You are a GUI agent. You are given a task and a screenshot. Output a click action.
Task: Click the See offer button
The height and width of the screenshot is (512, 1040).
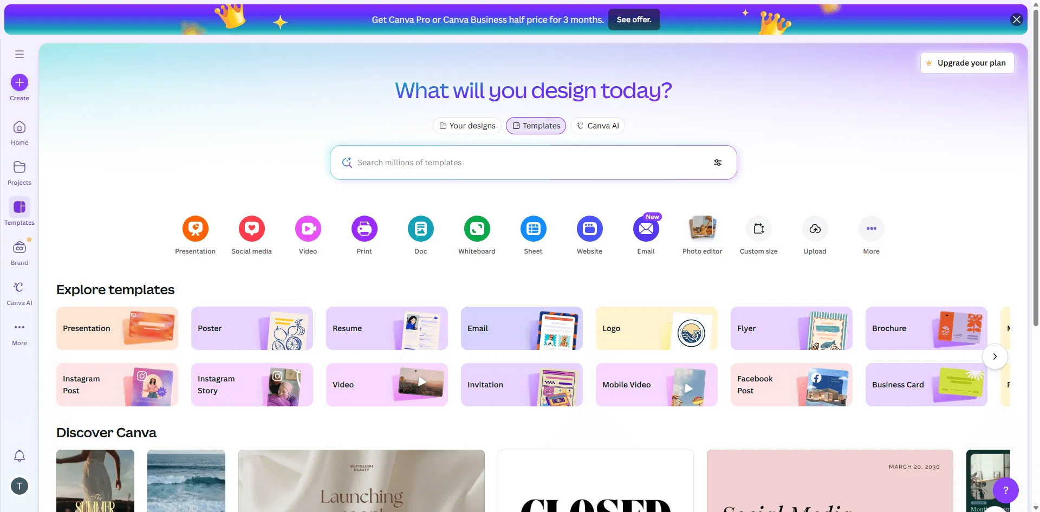pos(634,20)
